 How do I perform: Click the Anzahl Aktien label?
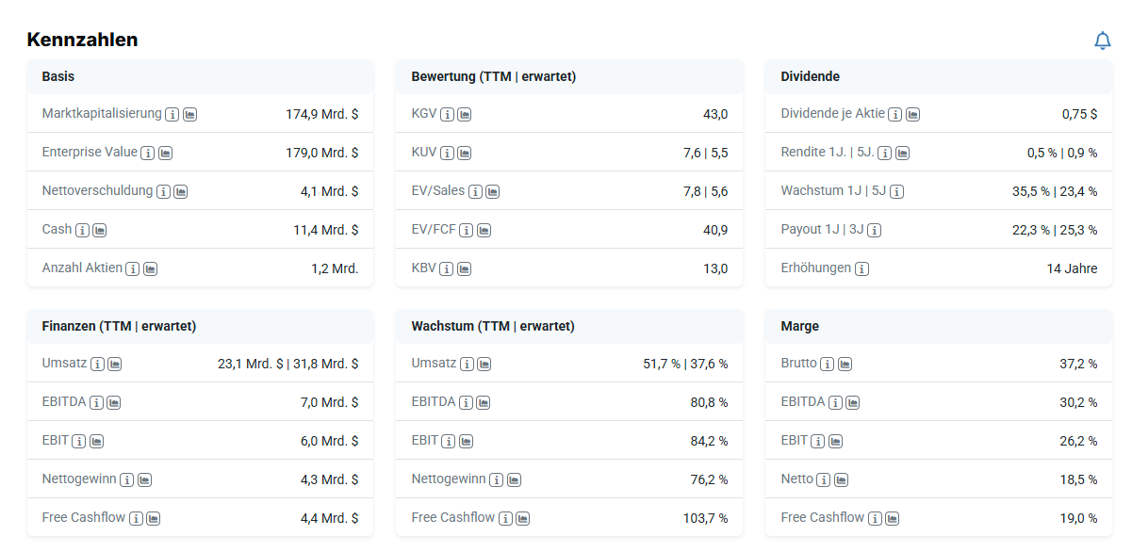pyautogui.click(x=82, y=268)
